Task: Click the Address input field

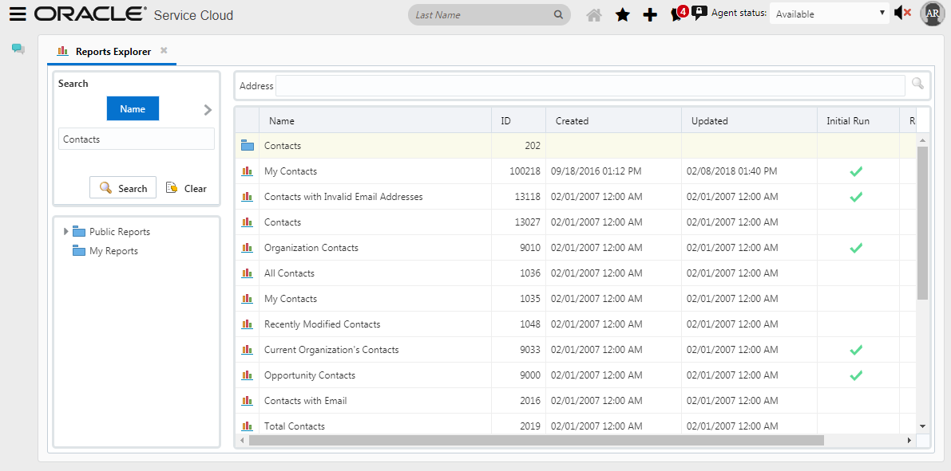Action: [x=591, y=85]
